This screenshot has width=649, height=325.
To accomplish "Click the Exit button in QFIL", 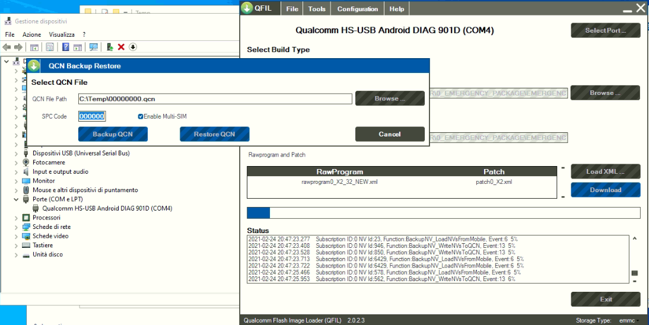I will (606, 299).
